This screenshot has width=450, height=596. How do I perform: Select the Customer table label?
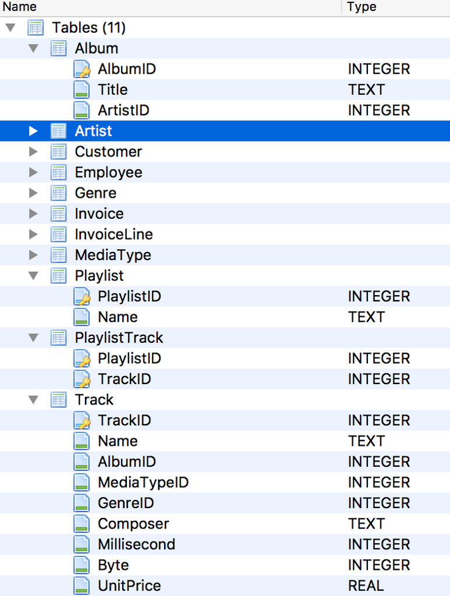click(x=108, y=152)
